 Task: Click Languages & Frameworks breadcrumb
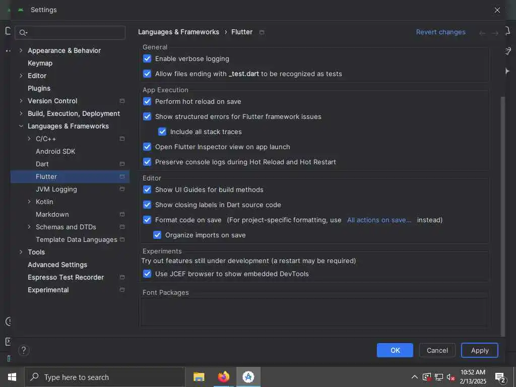coord(178,32)
